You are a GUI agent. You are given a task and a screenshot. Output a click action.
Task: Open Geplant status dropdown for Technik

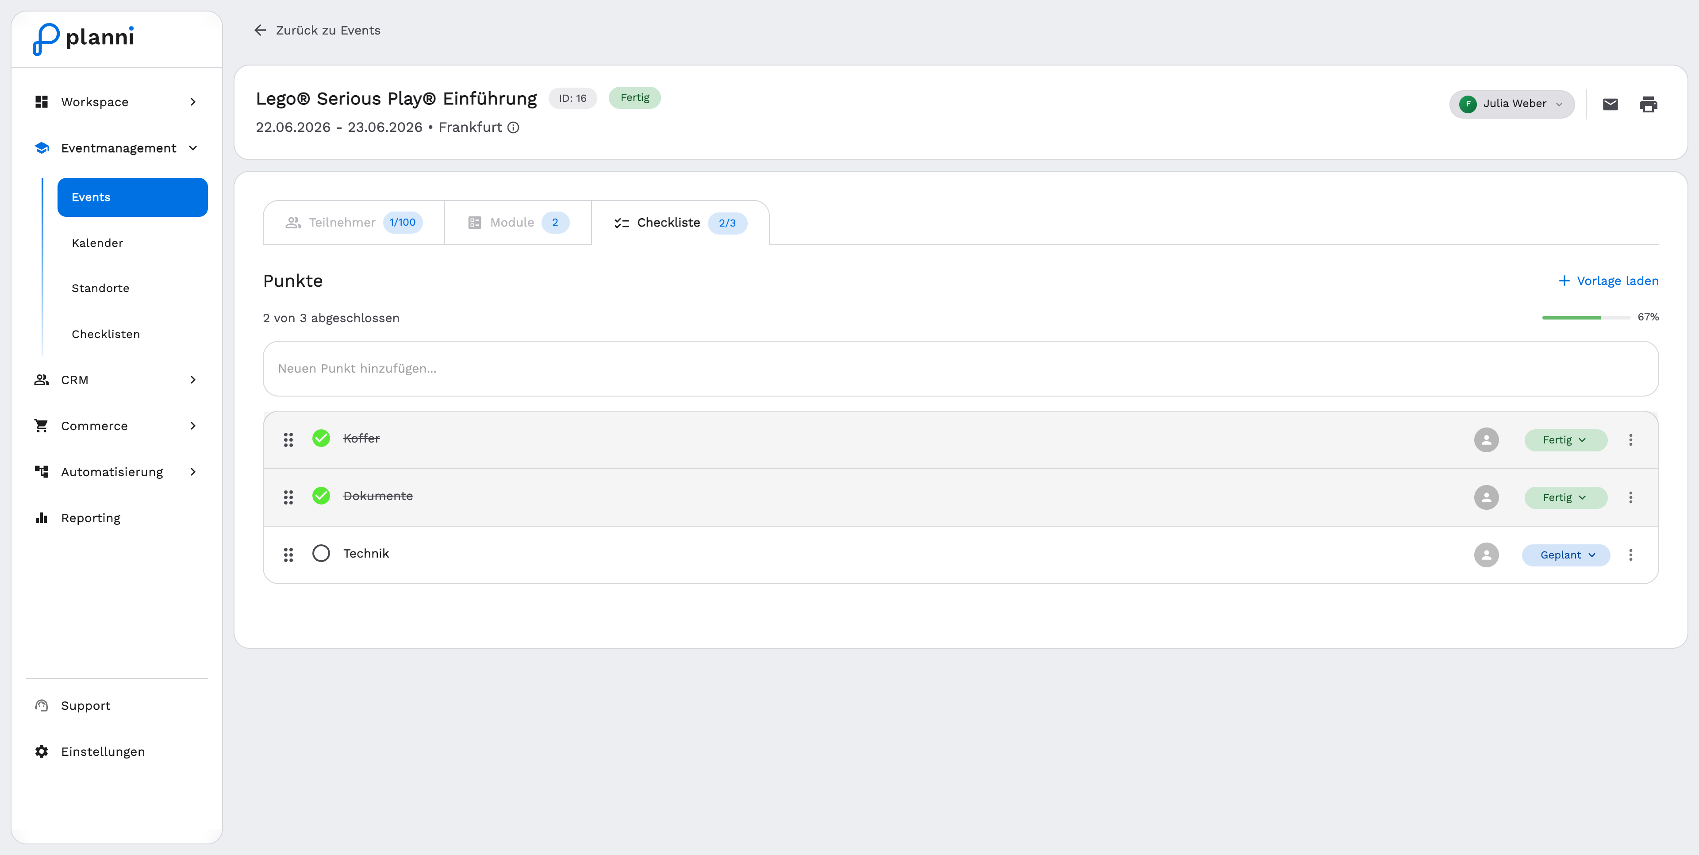click(x=1566, y=555)
